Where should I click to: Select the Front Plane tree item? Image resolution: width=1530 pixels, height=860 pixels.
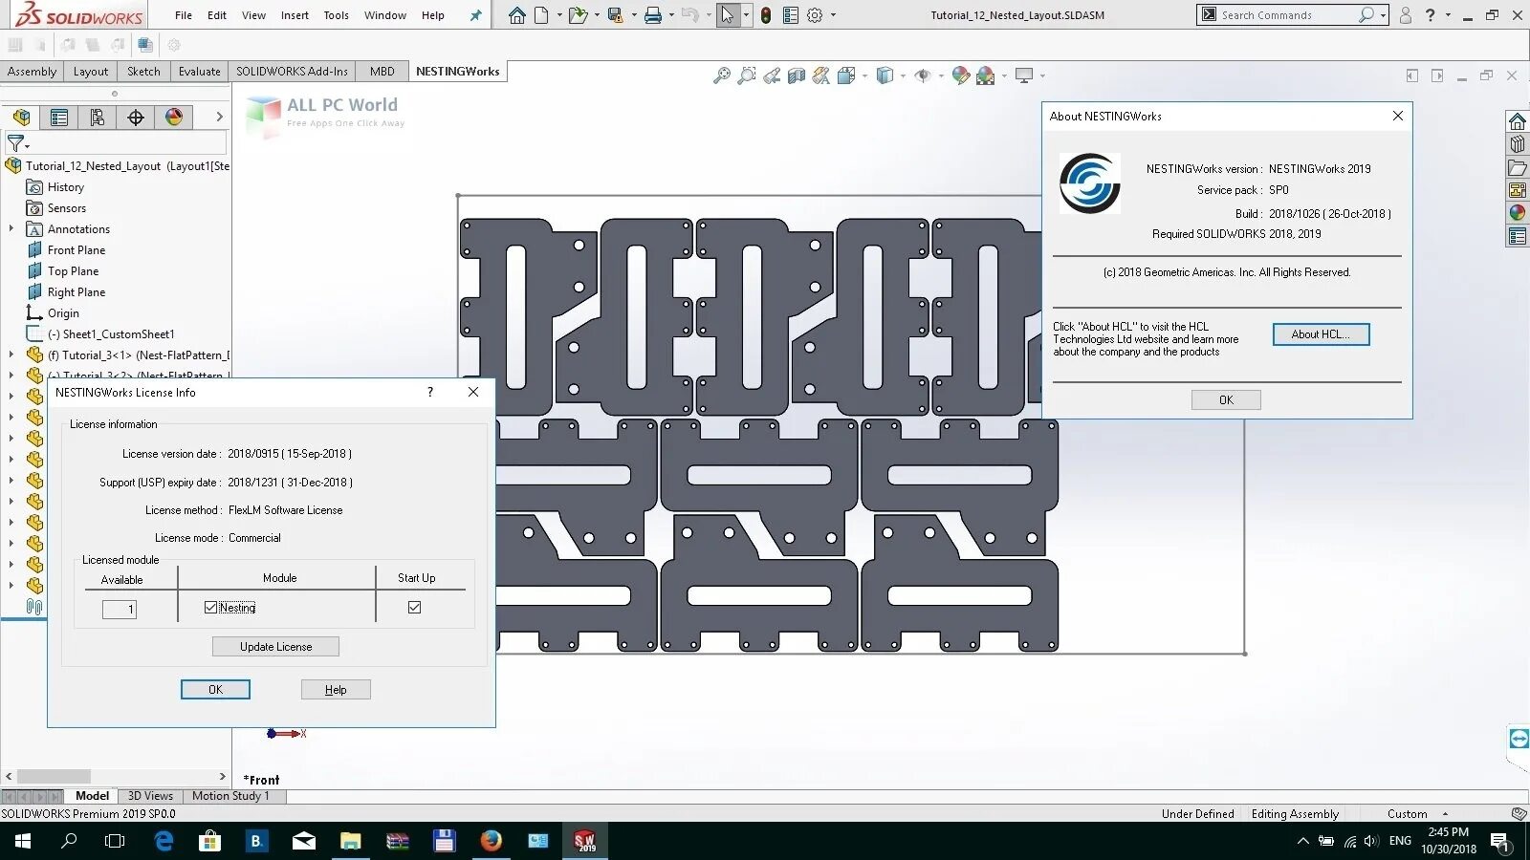tap(76, 250)
